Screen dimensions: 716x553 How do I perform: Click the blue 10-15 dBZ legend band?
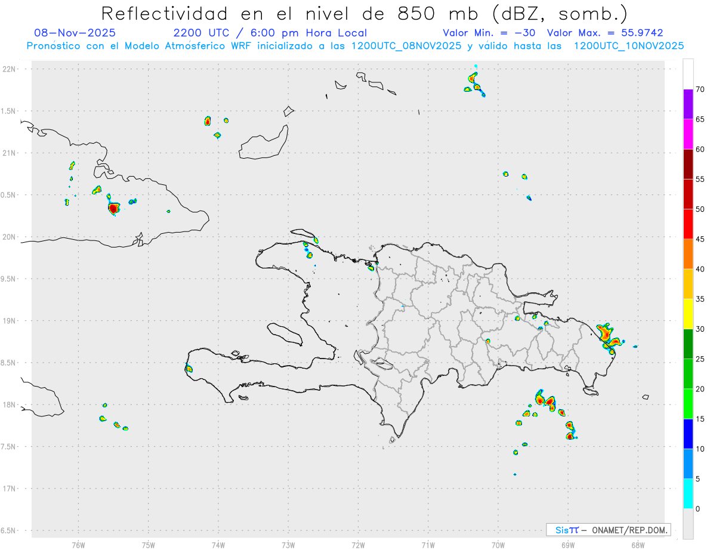pos(688,434)
